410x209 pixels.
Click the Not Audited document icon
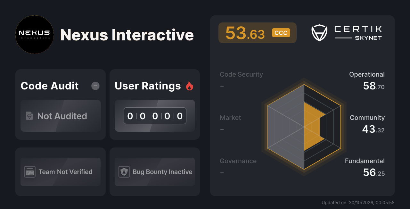click(x=29, y=116)
